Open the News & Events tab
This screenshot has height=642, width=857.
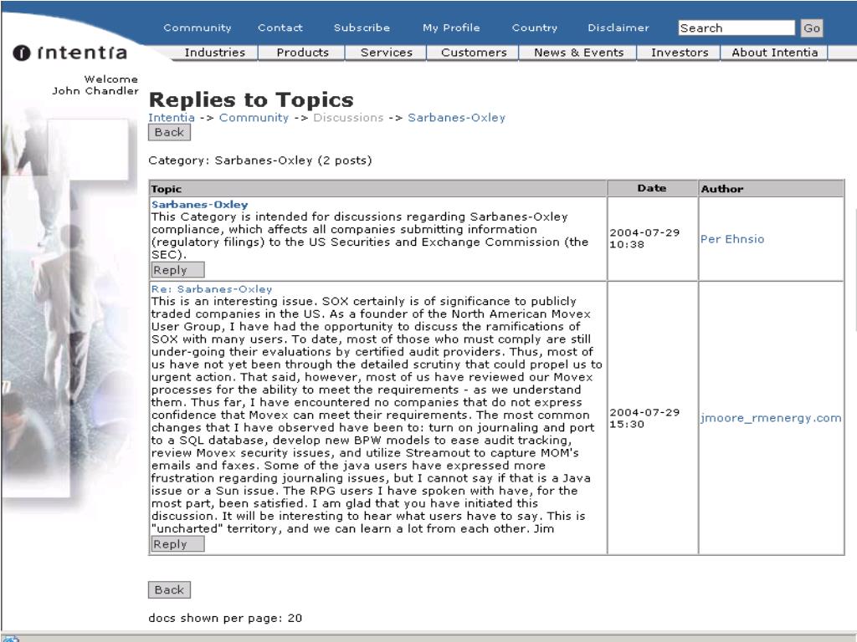(x=579, y=53)
